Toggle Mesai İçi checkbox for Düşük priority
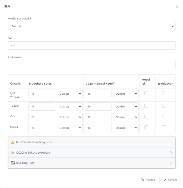Screen dimensions: 183x188 click(146, 127)
